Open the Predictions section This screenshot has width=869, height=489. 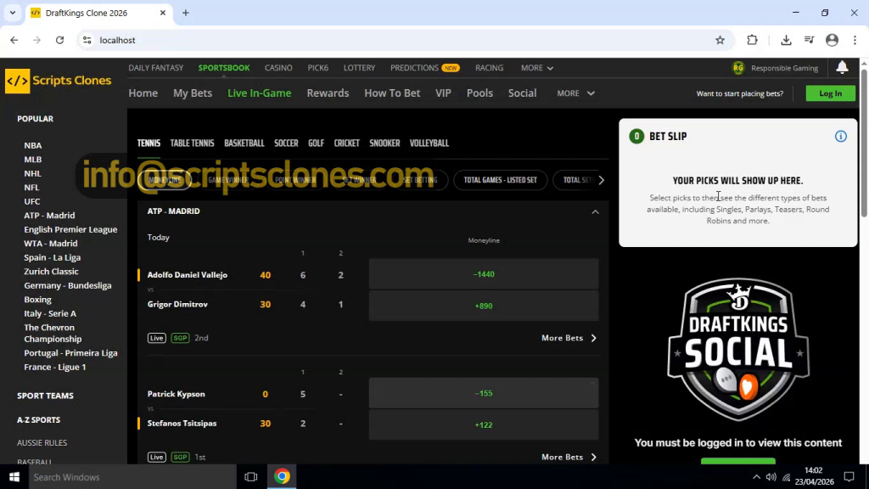click(424, 68)
